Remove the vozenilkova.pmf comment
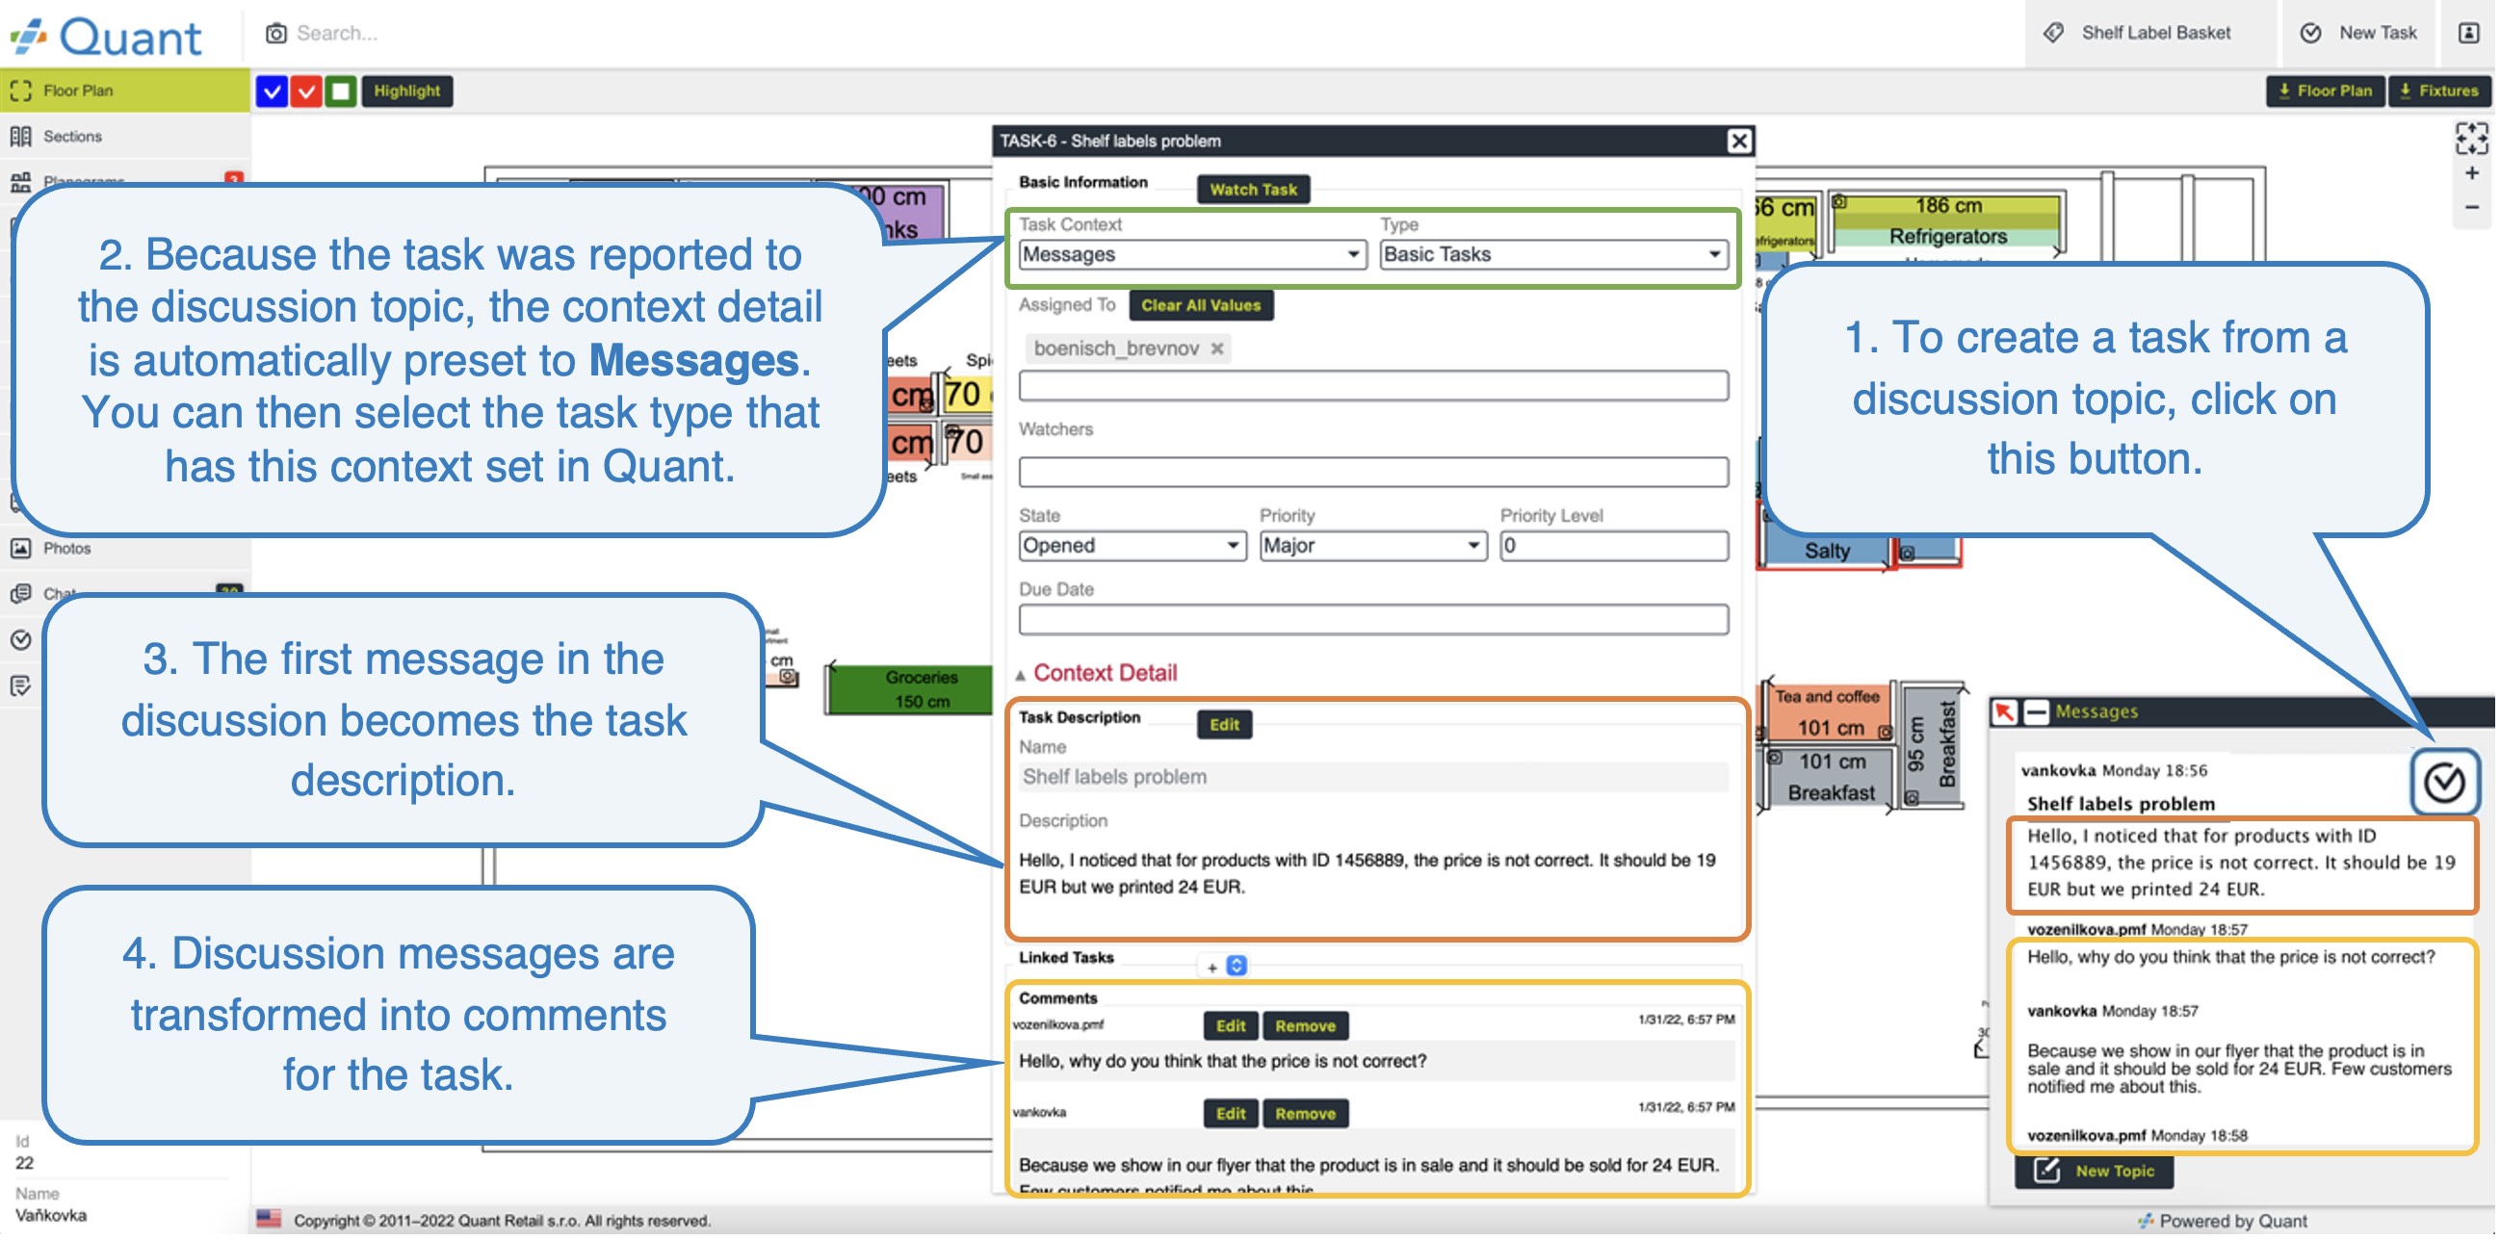 pos(1307,1027)
